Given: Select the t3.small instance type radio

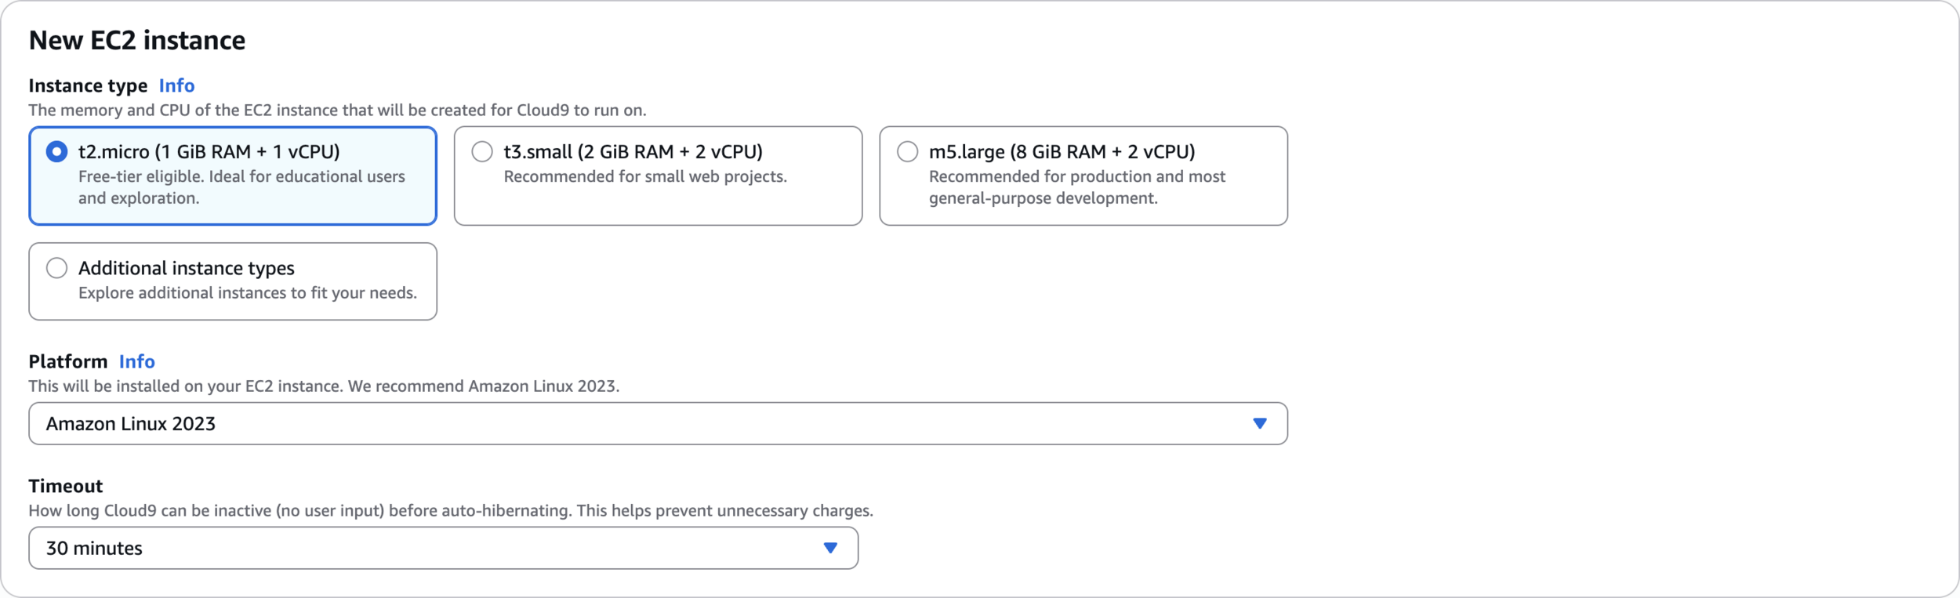Looking at the screenshot, I should [x=482, y=151].
